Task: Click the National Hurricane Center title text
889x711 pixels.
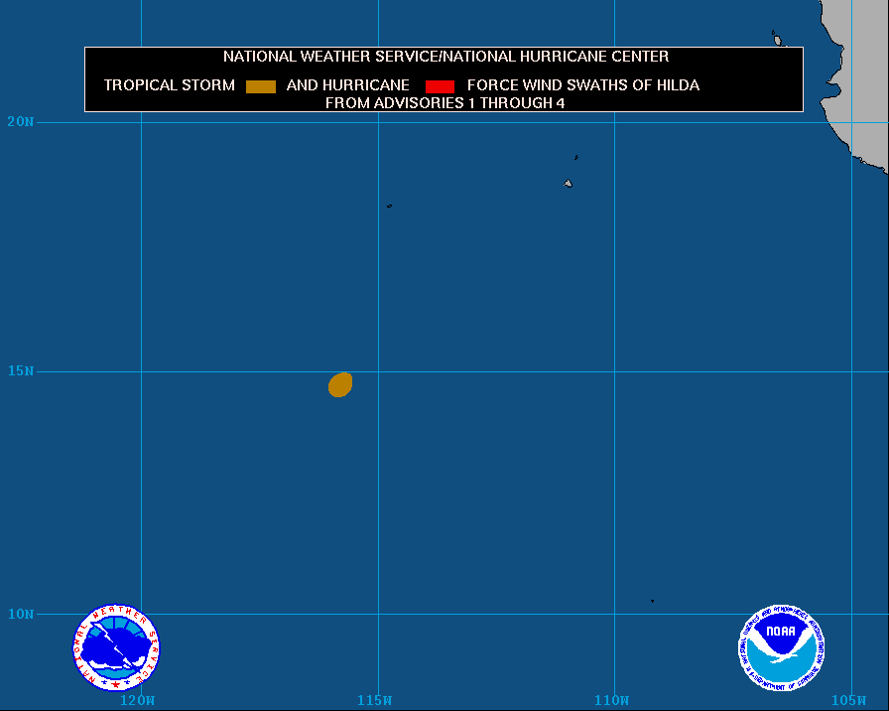Action: [x=445, y=57]
